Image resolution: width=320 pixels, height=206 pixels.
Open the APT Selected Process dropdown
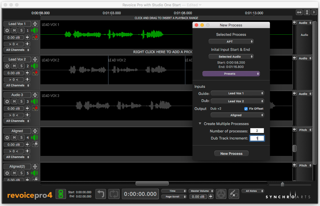[231, 42]
